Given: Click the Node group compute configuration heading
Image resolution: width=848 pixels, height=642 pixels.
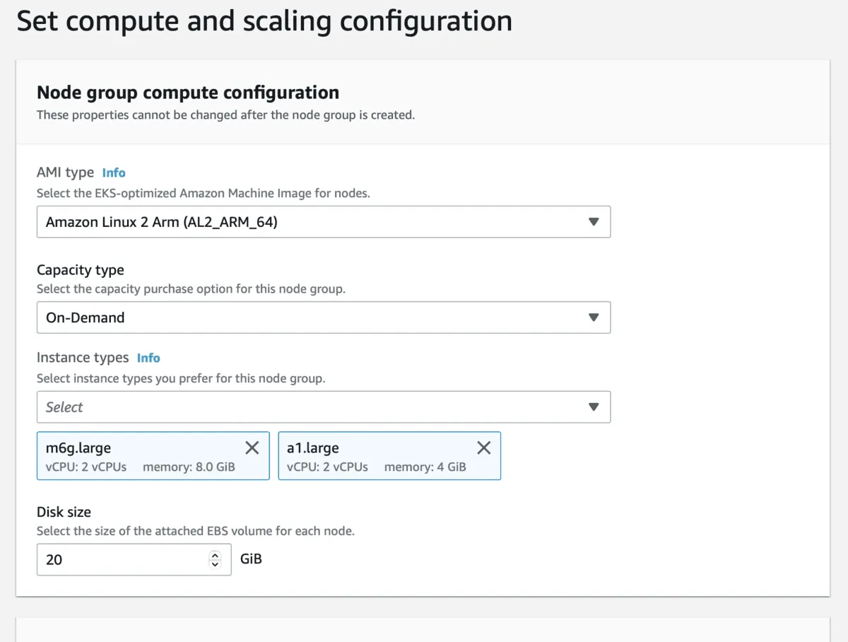Looking at the screenshot, I should click(x=188, y=93).
